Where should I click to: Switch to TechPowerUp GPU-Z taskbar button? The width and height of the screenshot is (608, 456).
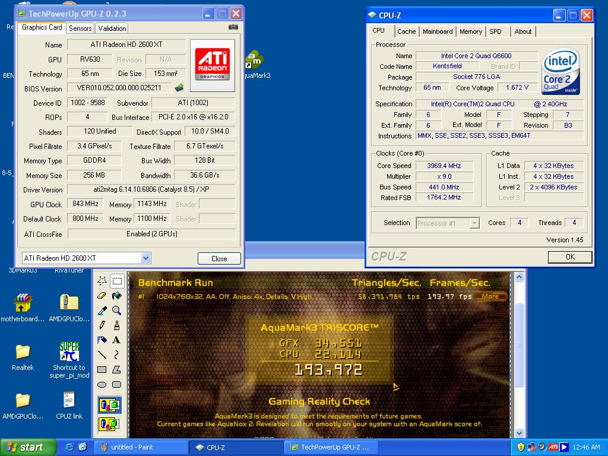pos(331,447)
